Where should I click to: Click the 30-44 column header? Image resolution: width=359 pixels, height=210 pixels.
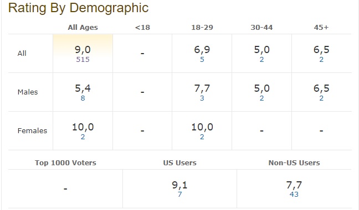[261, 28]
